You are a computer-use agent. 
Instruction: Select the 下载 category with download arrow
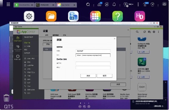click(27, 76)
